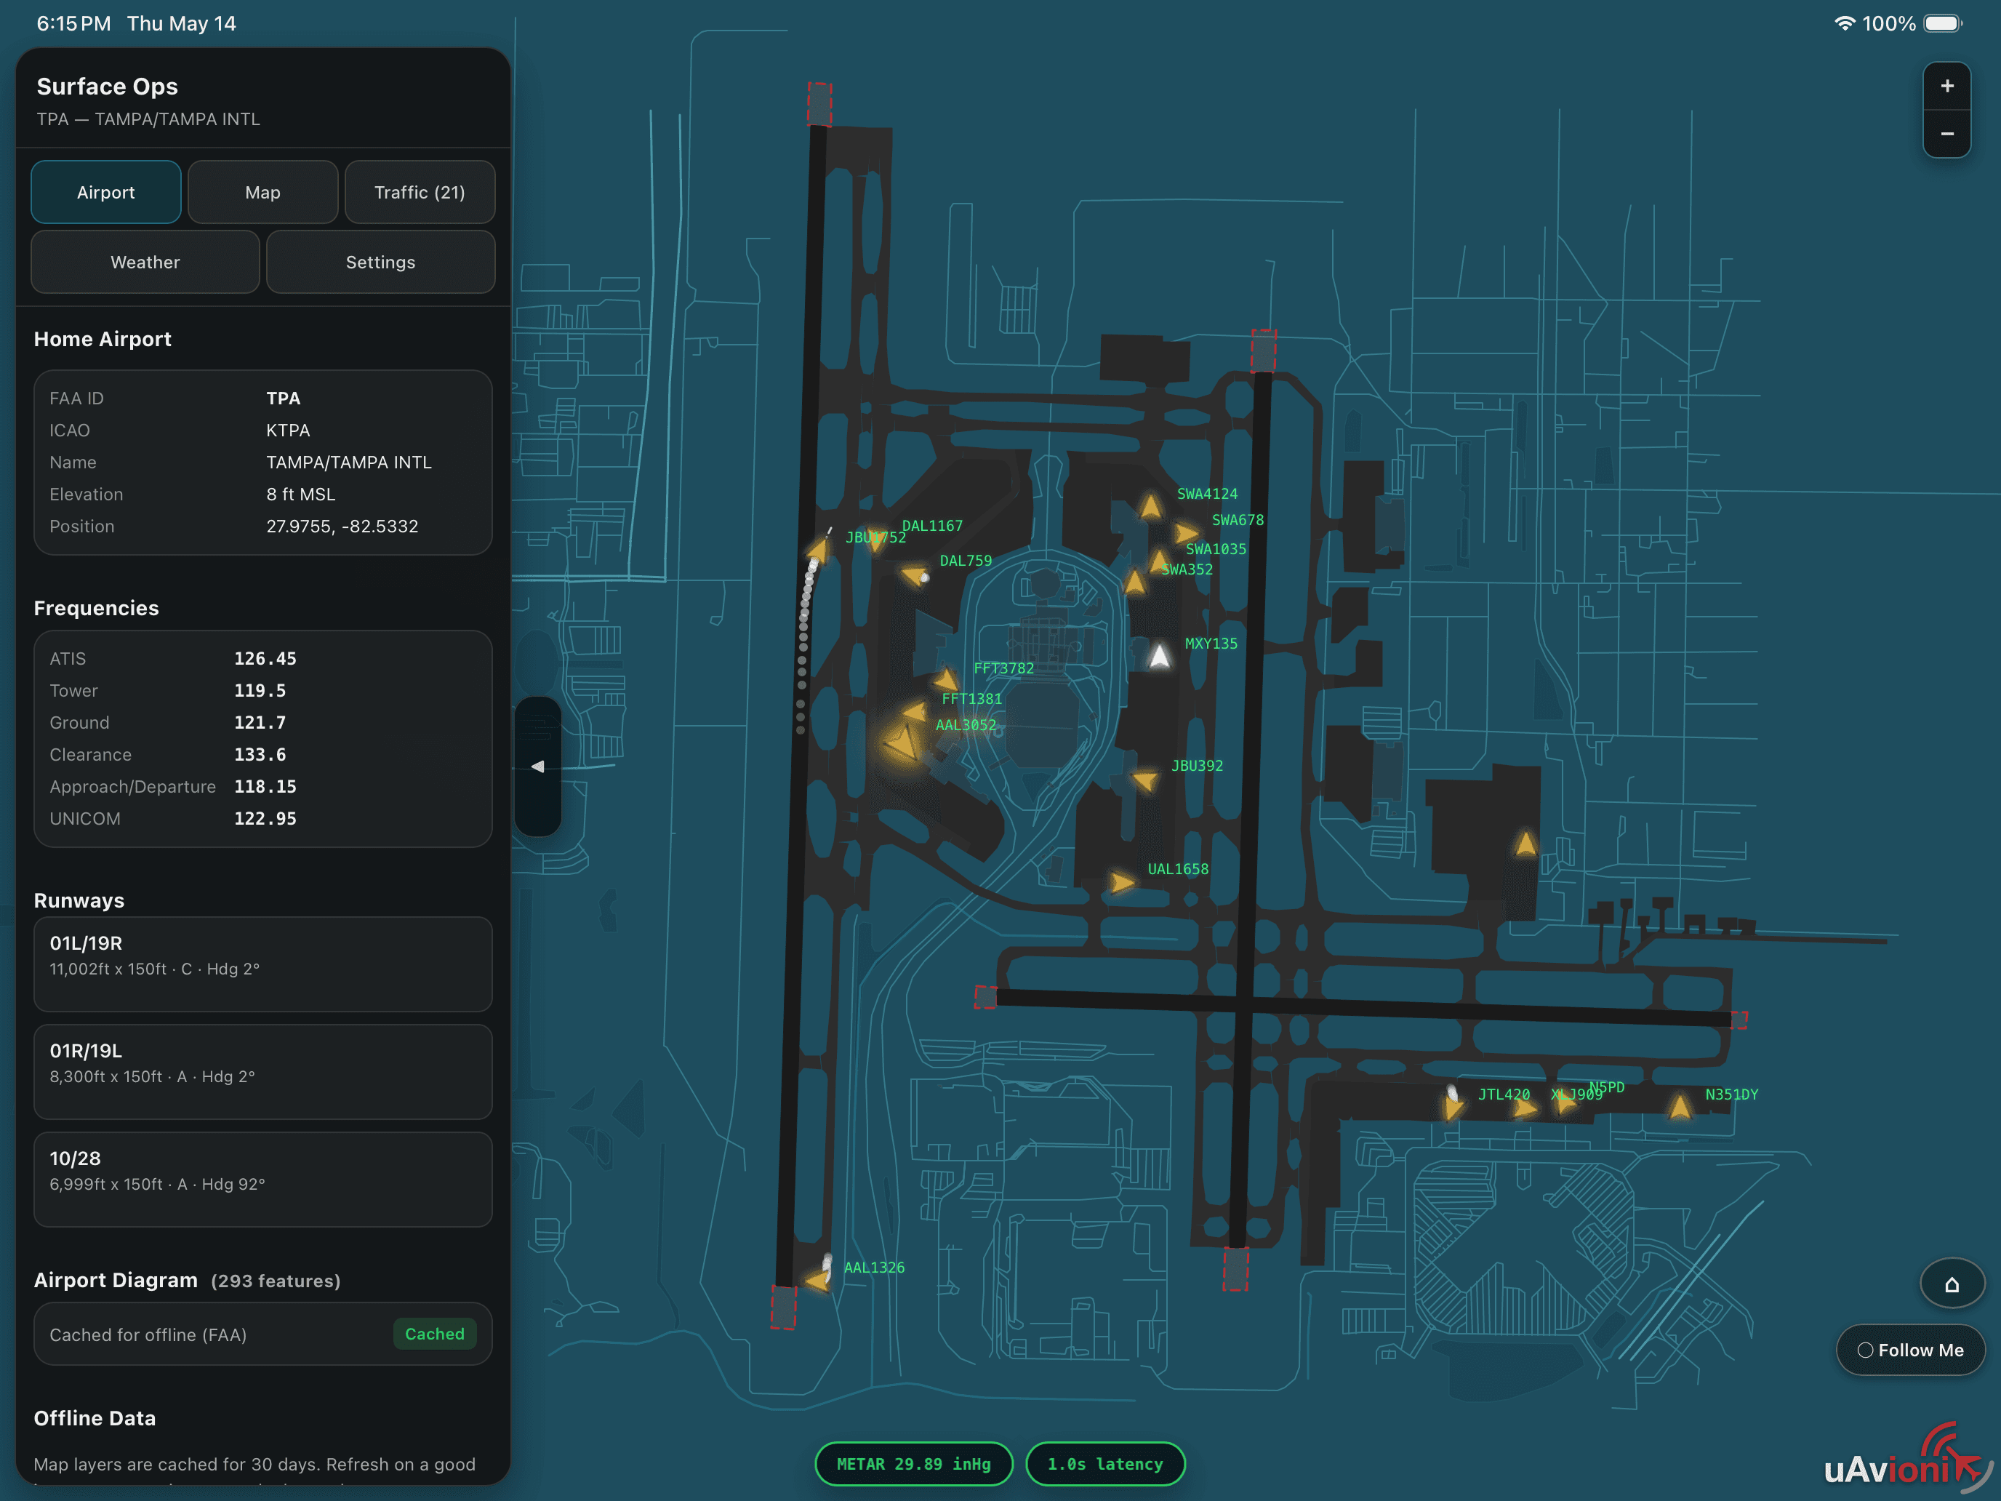This screenshot has height=1501, width=2001.
Task: Click the position value 27.9755, -82.5332
Action: tap(342, 526)
